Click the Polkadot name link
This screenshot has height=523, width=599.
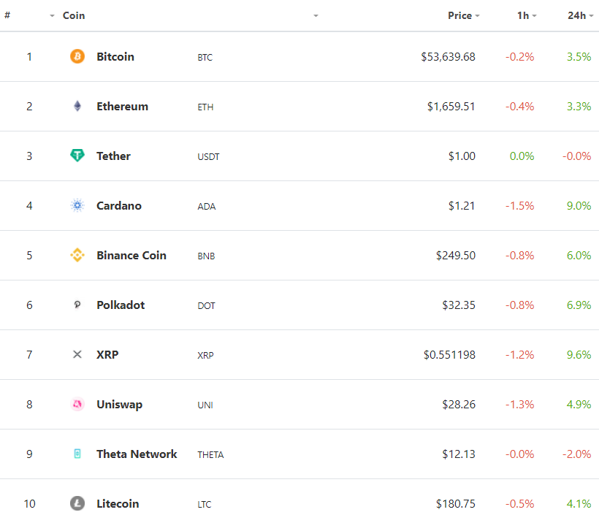click(x=121, y=305)
